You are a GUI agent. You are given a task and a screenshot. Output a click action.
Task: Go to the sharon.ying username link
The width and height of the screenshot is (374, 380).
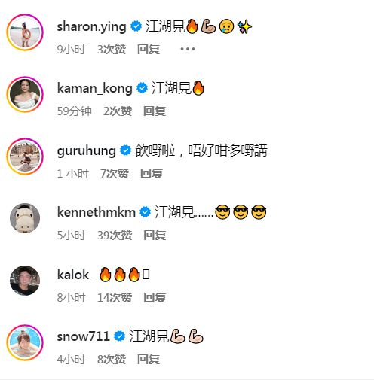tap(91, 27)
